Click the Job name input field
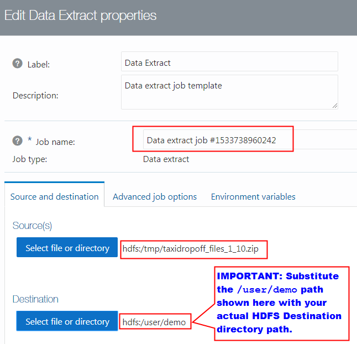Viewport: 357px width, 344px height. pos(249,140)
